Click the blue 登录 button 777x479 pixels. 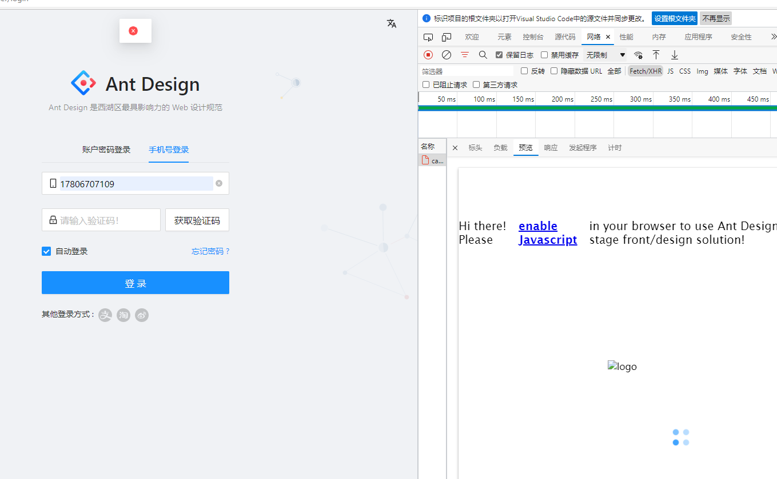click(136, 283)
